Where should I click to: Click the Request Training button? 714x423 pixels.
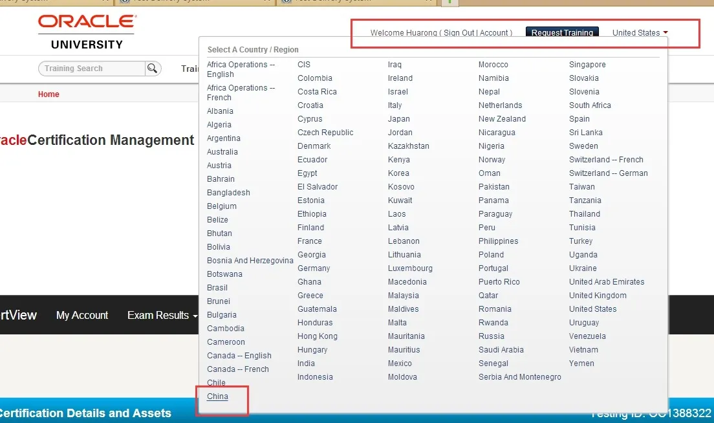(563, 32)
